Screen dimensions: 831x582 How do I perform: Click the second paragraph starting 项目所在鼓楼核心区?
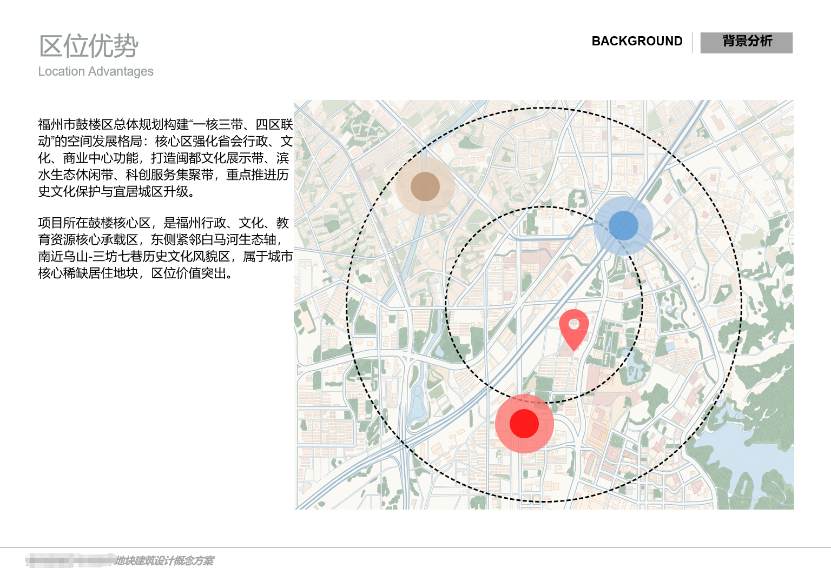165,248
